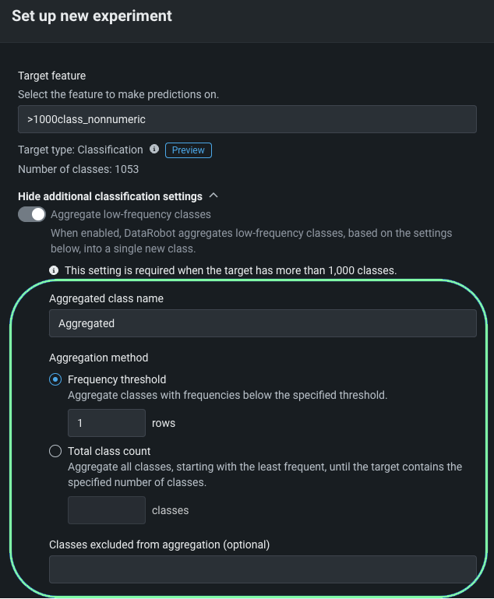Click the 'Target type: Classification' text
The height and width of the screenshot is (599, 494).
pos(80,150)
